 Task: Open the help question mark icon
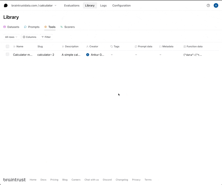click(208, 6)
